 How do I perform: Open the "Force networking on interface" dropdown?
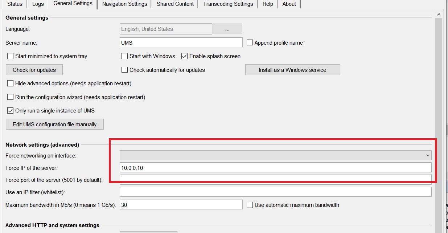(x=427, y=155)
